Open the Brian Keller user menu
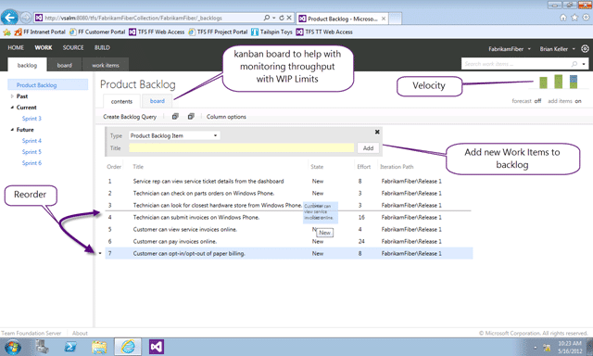The height and width of the screenshot is (356, 593). pyautogui.click(x=558, y=49)
